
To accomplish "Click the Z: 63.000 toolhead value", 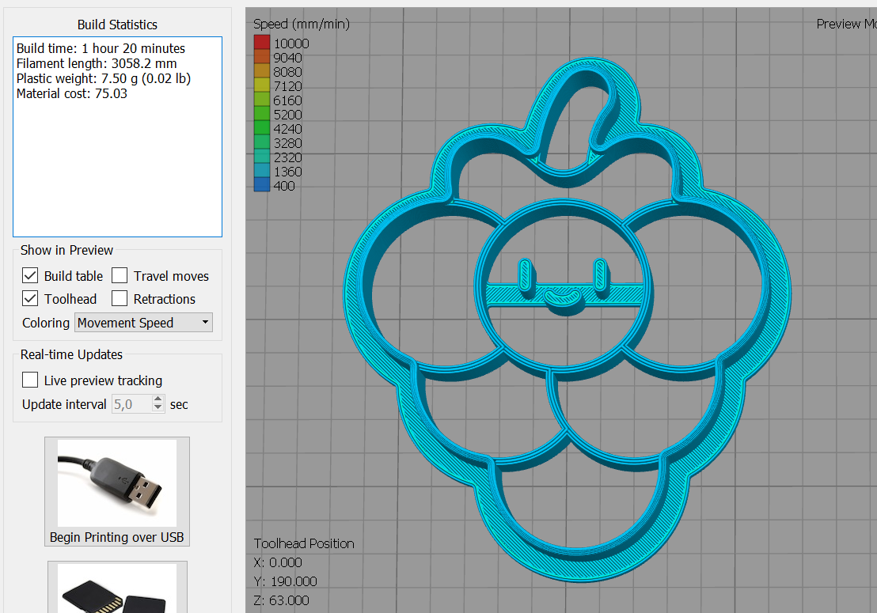I will (x=281, y=600).
